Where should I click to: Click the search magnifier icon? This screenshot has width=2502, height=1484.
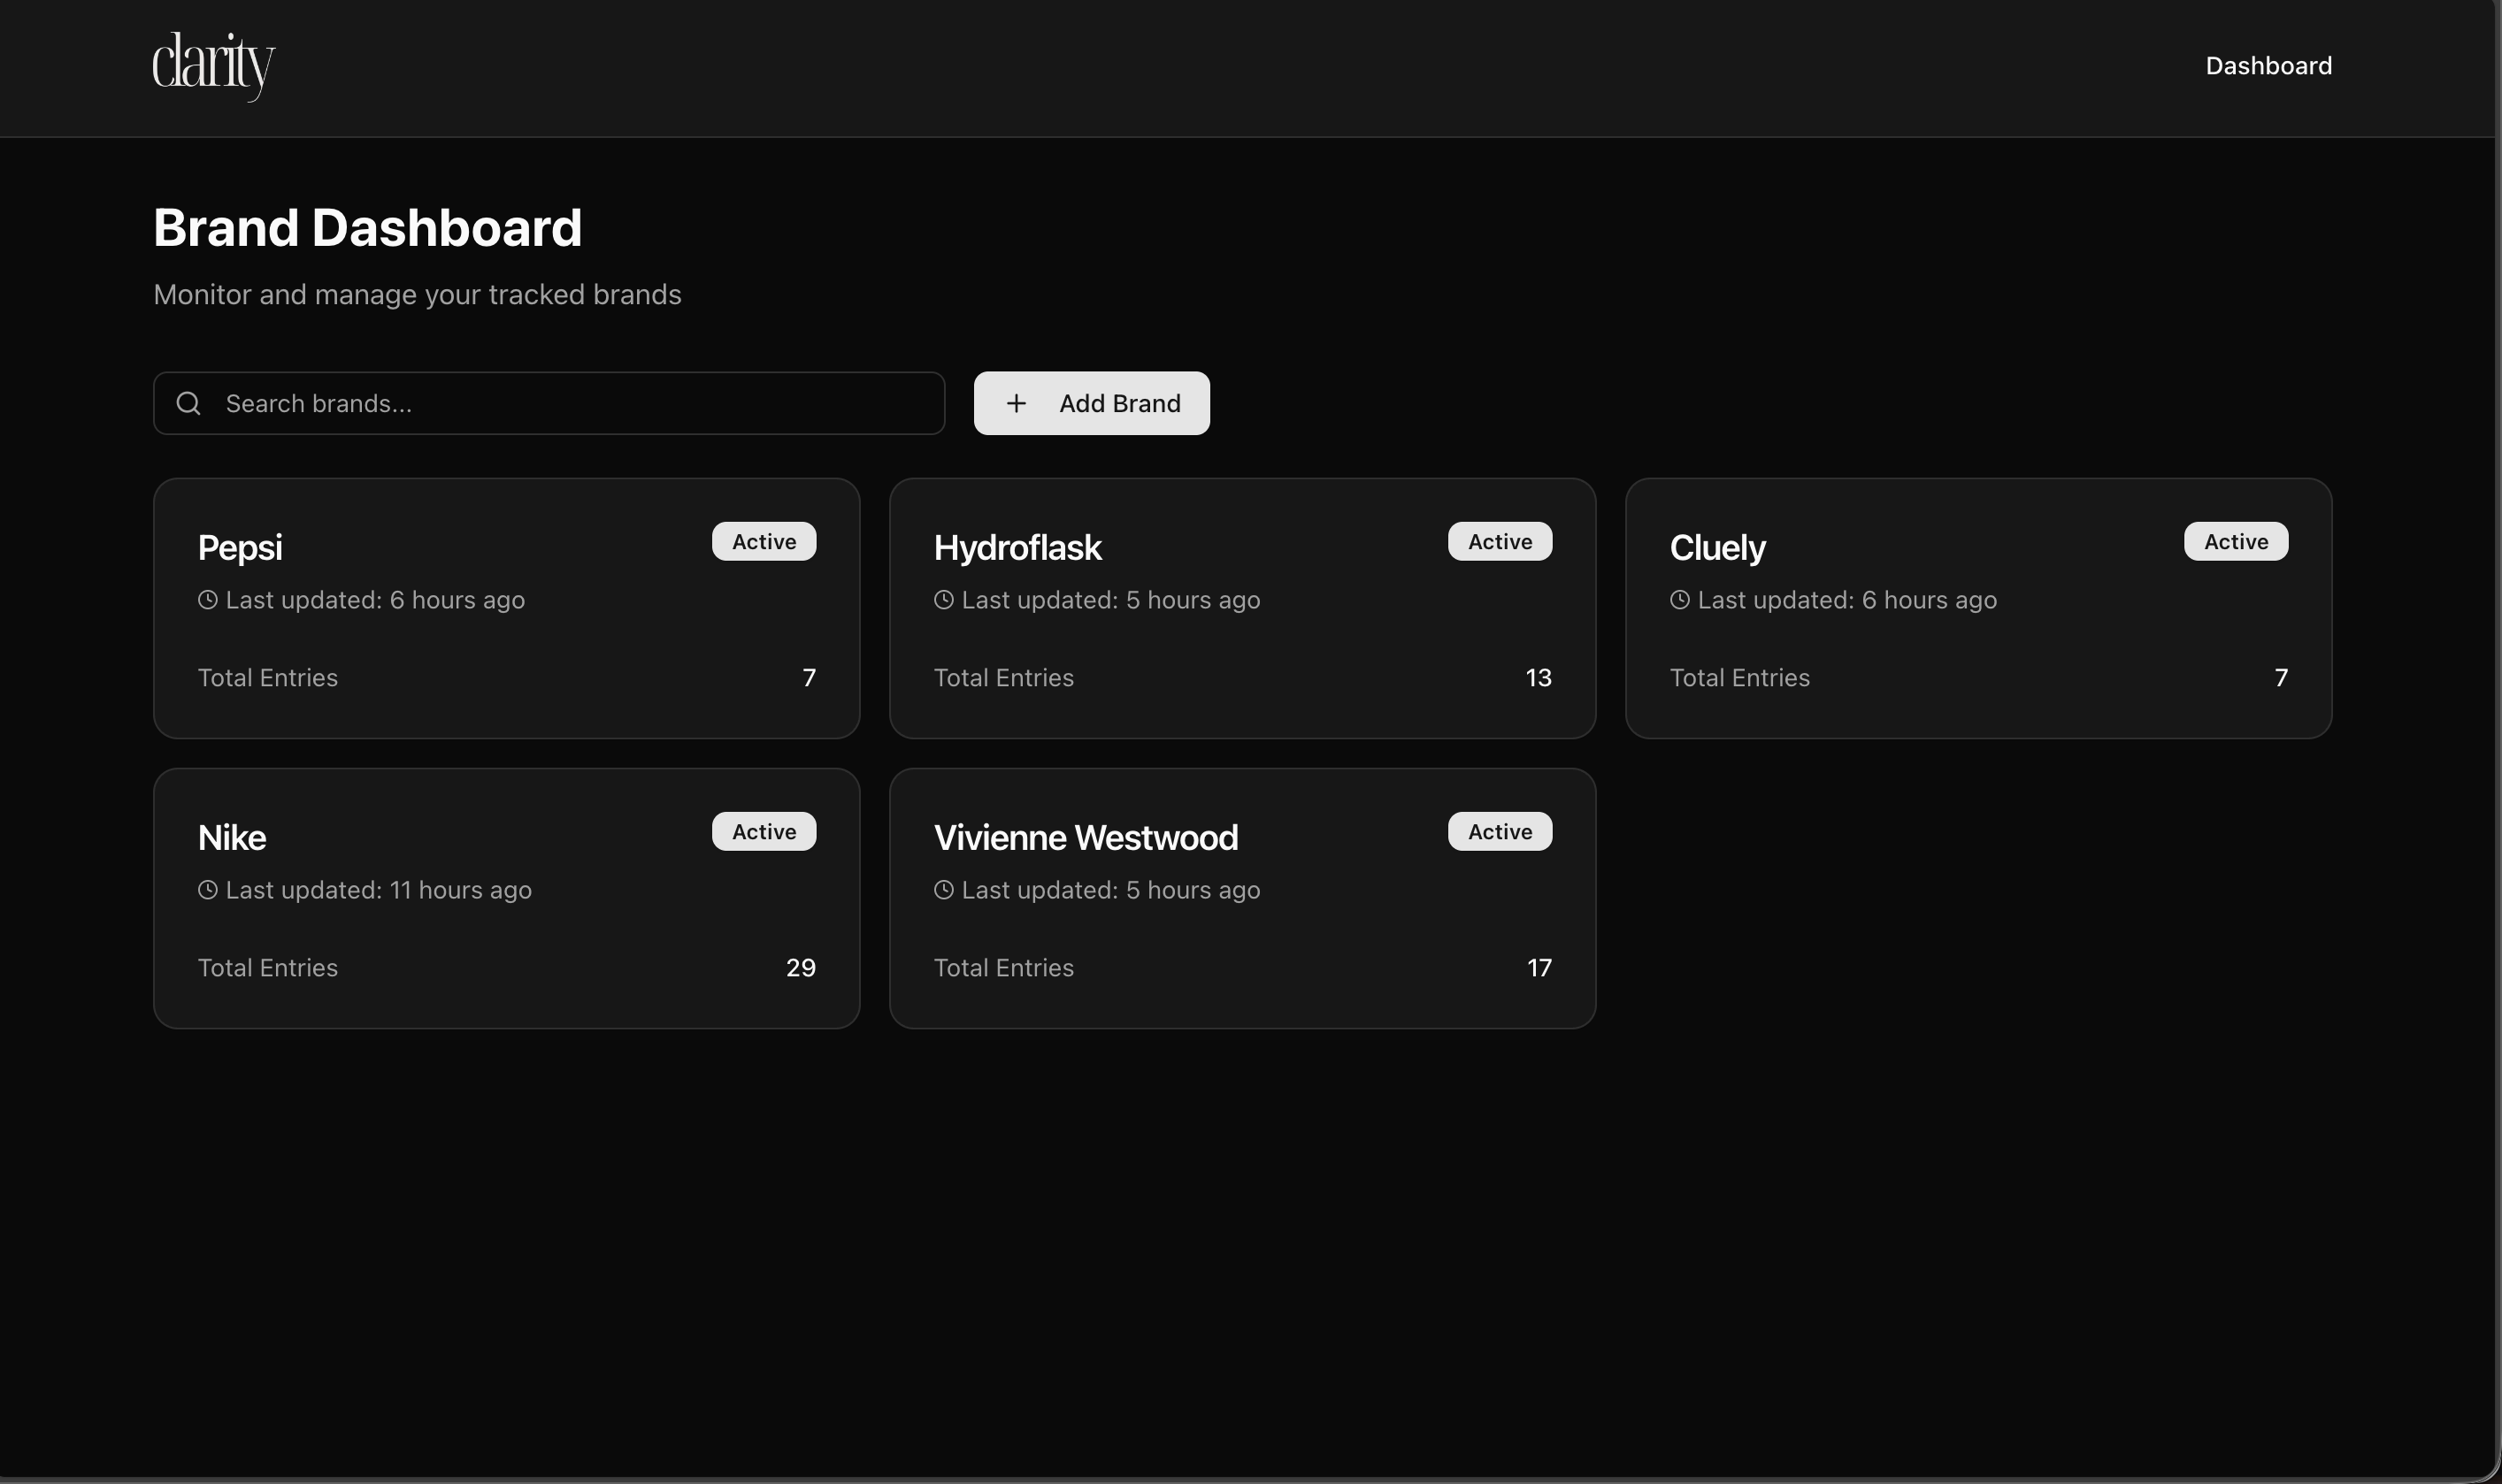click(x=188, y=403)
